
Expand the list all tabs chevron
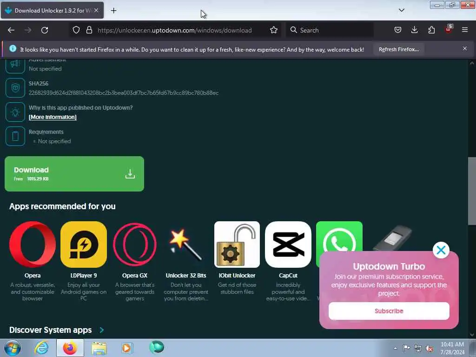(401, 10)
